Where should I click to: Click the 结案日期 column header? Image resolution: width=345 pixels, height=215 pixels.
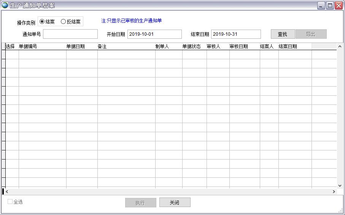pos(294,46)
